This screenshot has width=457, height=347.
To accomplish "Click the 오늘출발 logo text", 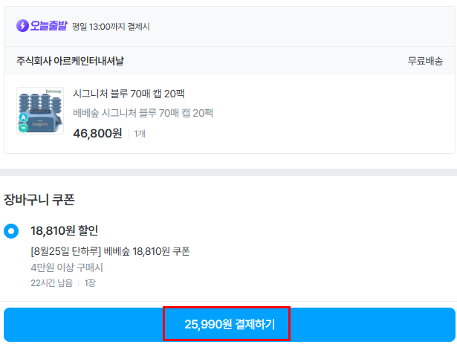I will click(48, 26).
